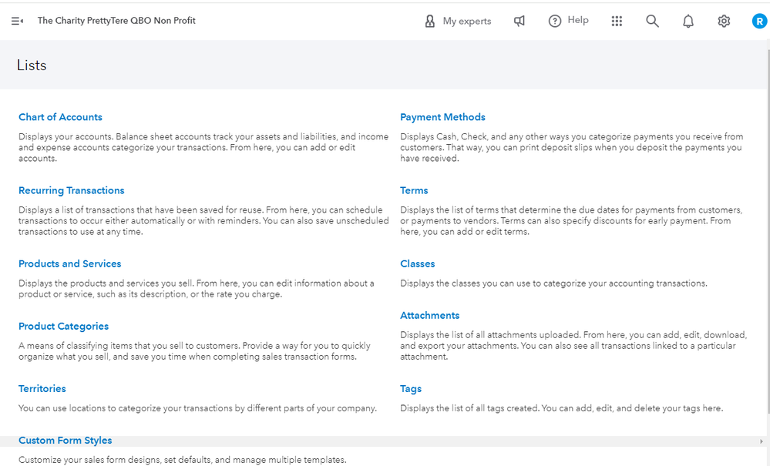Click the My experts person icon
Screen dimensions: 770x466
[x=430, y=22]
